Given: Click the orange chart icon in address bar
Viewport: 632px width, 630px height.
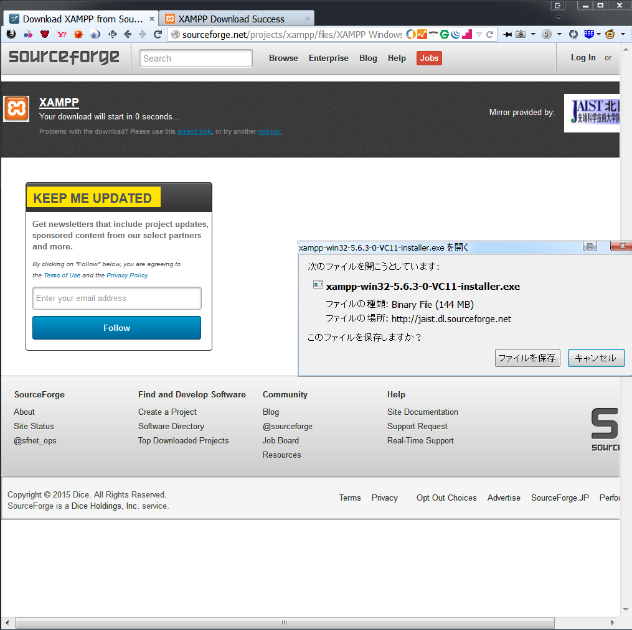Looking at the screenshot, I should tap(422, 35).
